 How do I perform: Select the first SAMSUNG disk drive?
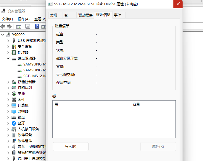34,64
